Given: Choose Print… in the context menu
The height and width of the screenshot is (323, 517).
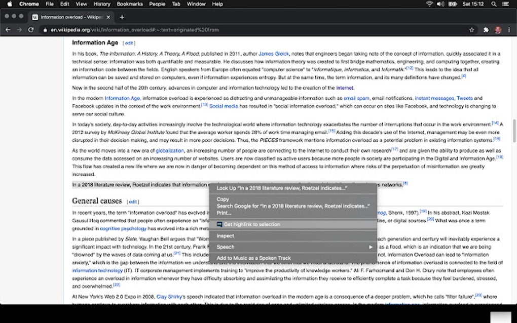Looking at the screenshot, I should point(293,213).
